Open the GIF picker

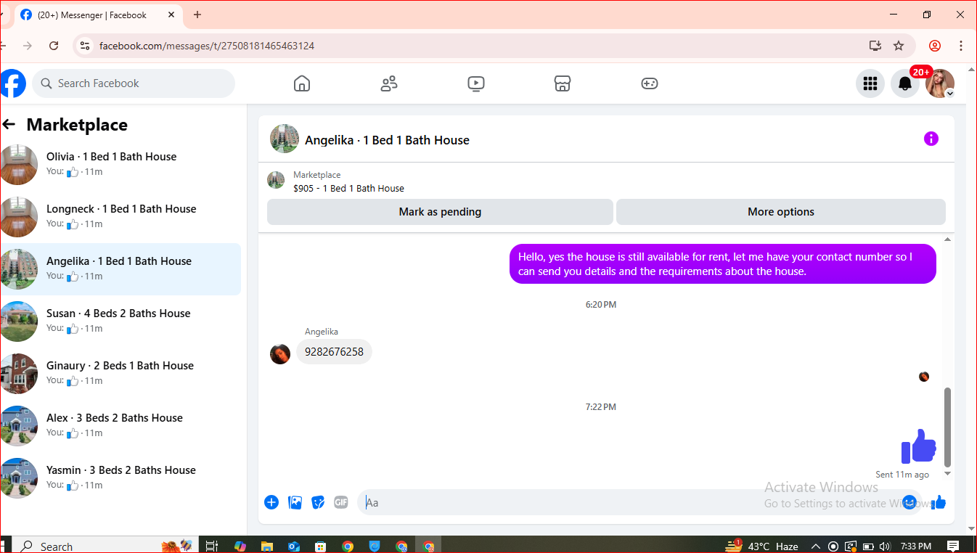tap(341, 502)
